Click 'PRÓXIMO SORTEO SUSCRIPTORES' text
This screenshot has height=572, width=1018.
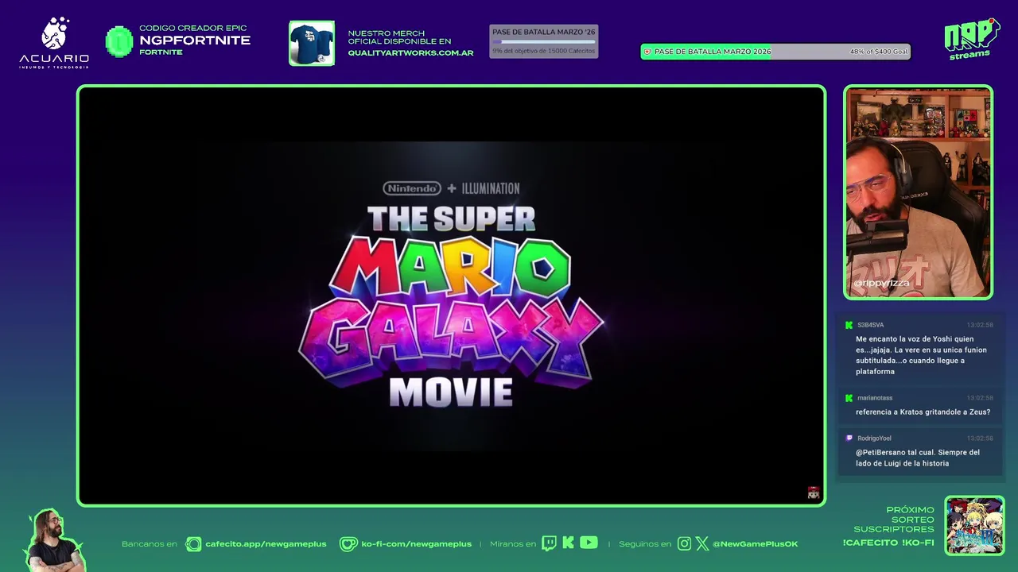[x=894, y=520]
